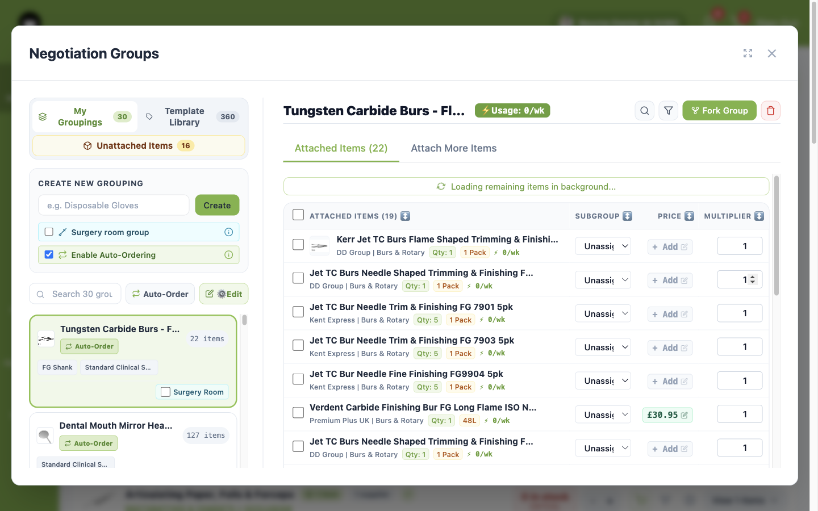The height and width of the screenshot is (511, 818).
Task: Edit the £30.95 price for Verdent bur
Action: 667,415
